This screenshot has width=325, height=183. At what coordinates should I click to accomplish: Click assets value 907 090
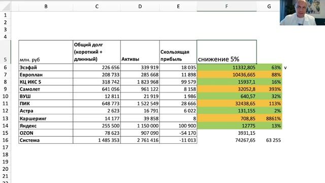pos(140,133)
